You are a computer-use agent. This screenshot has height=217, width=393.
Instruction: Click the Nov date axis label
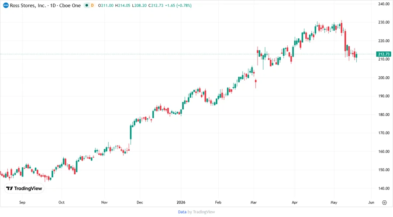click(x=104, y=203)
